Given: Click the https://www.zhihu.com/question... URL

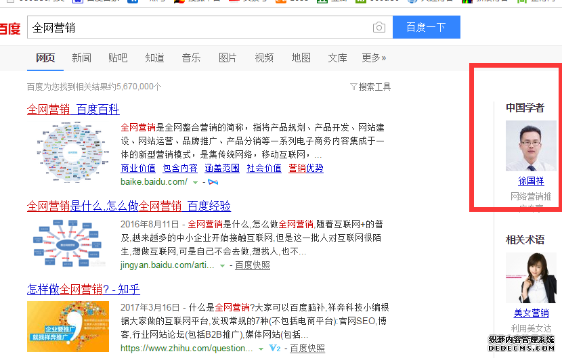Looking at the screenshot, I should [x=186, y=349].
